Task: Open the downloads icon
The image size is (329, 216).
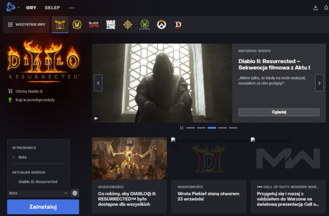Action: tap(315, 8)
